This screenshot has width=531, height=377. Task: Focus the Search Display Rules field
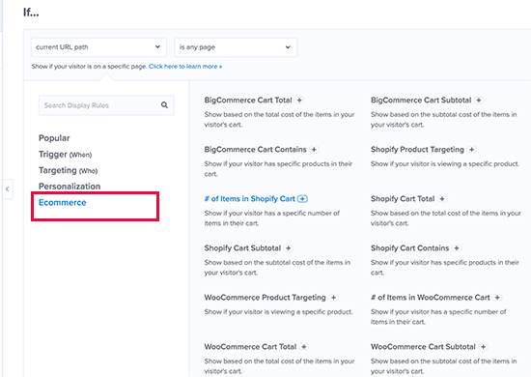coord(106,105)
